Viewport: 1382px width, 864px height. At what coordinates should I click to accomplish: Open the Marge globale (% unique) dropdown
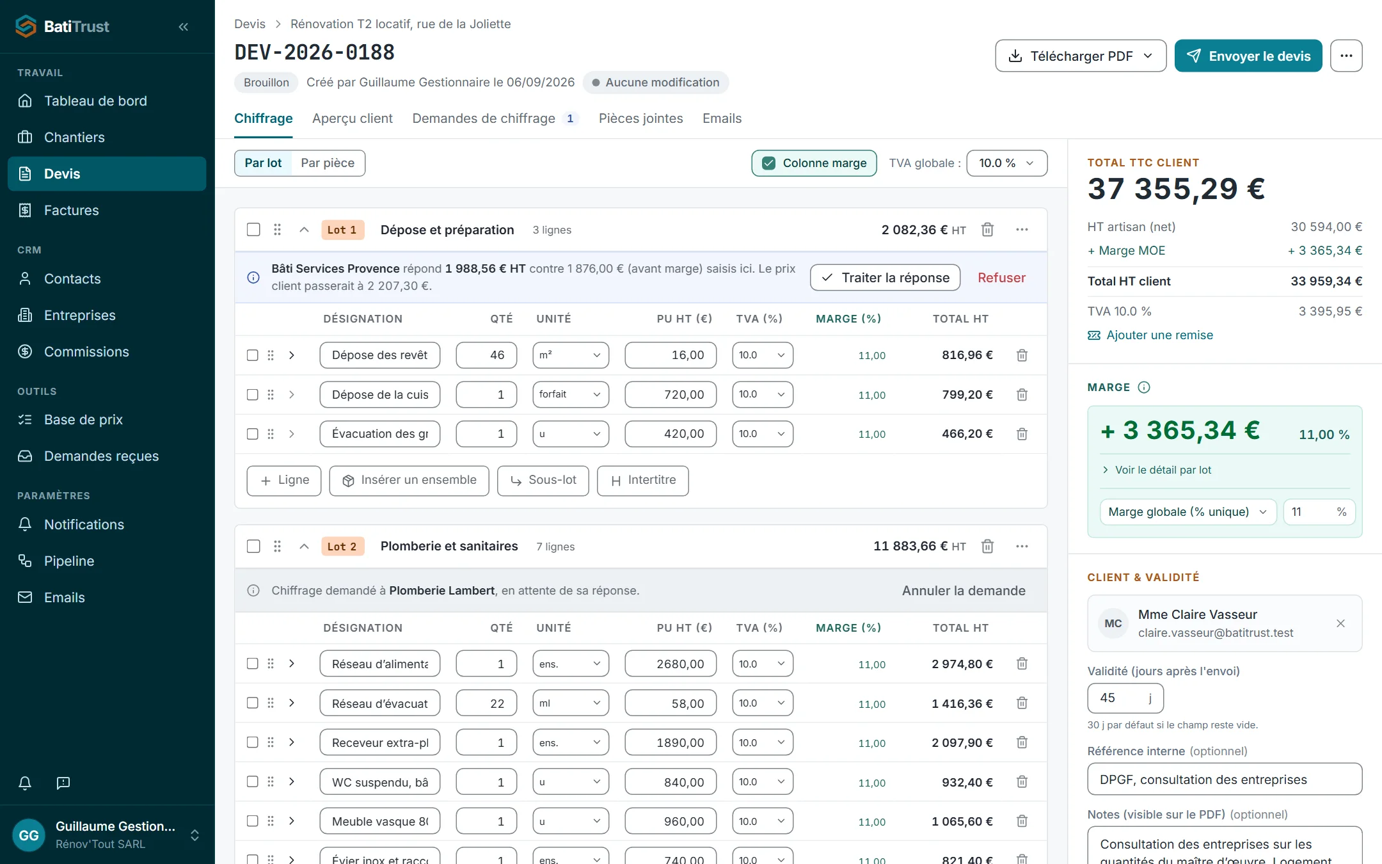click(1187, 512)
